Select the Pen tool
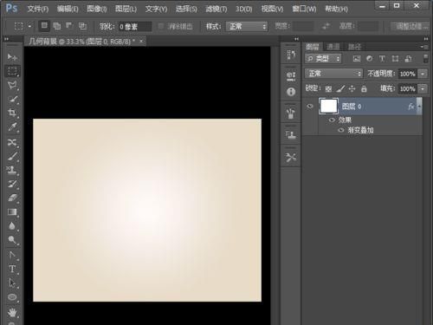 (12, 255)
